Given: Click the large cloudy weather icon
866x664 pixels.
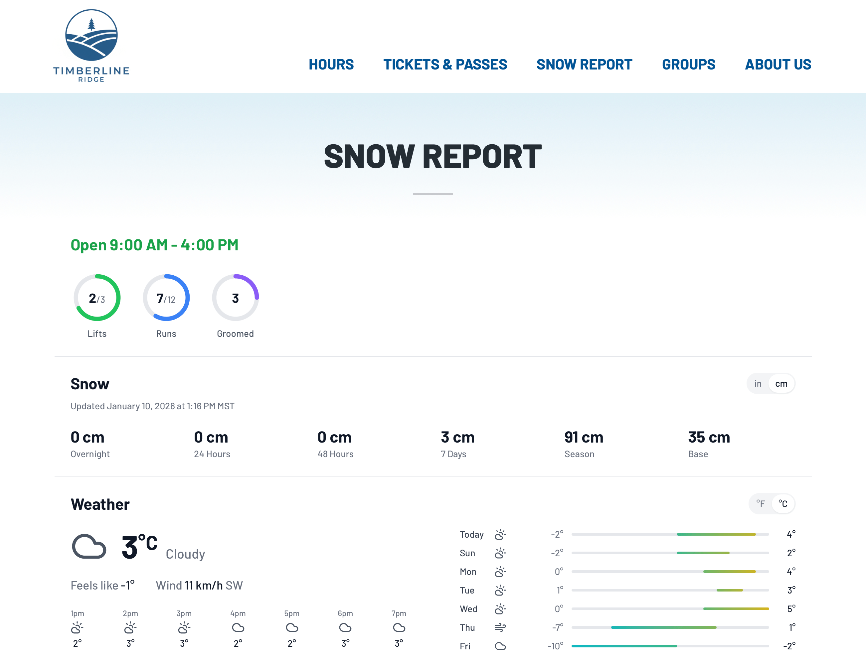Looking at the screenshot, I should (x=89, y=547).
